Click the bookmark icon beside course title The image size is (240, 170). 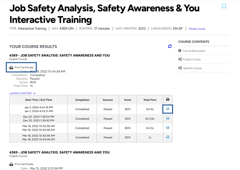pyautogui.click(x=224, y=6)
